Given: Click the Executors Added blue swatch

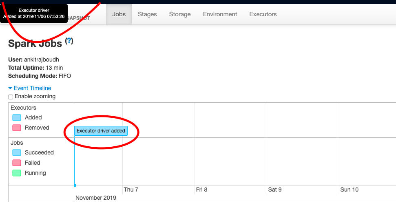Looking at the screenshot, I should [17, 118].
